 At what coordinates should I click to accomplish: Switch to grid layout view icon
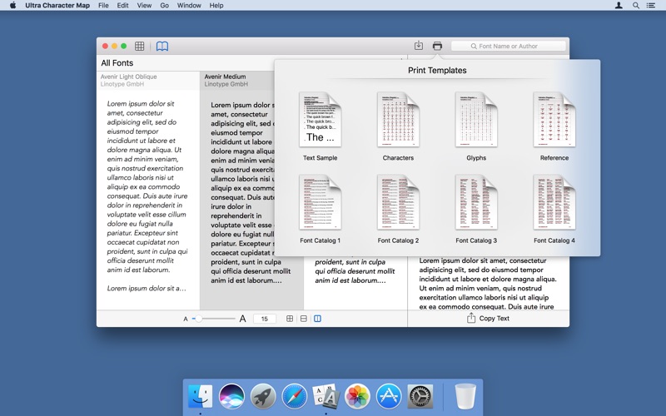pos(290,319)
